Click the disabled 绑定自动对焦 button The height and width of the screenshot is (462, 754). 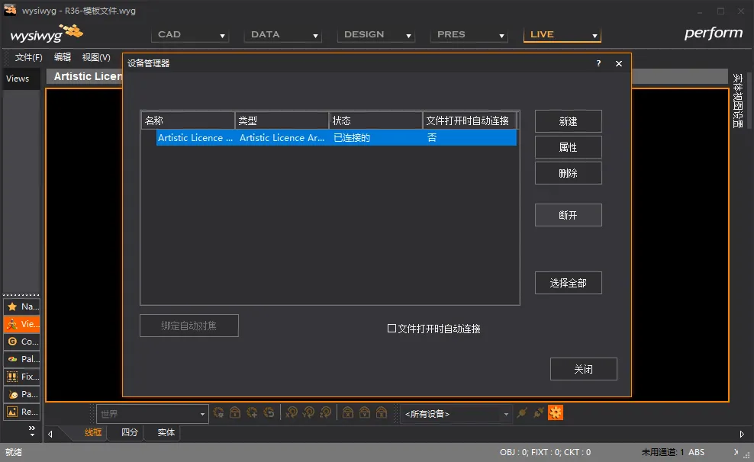(189, 326)
